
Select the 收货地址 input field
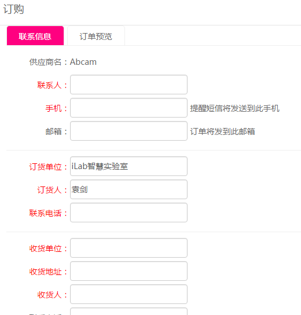[129, 271]
